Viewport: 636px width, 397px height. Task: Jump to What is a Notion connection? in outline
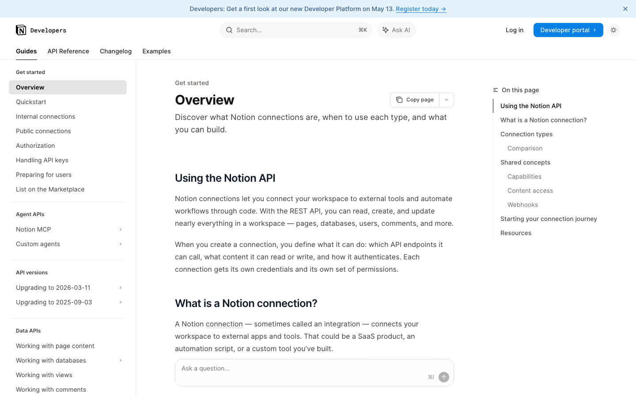pyautogui.click(x=543, y=120)
